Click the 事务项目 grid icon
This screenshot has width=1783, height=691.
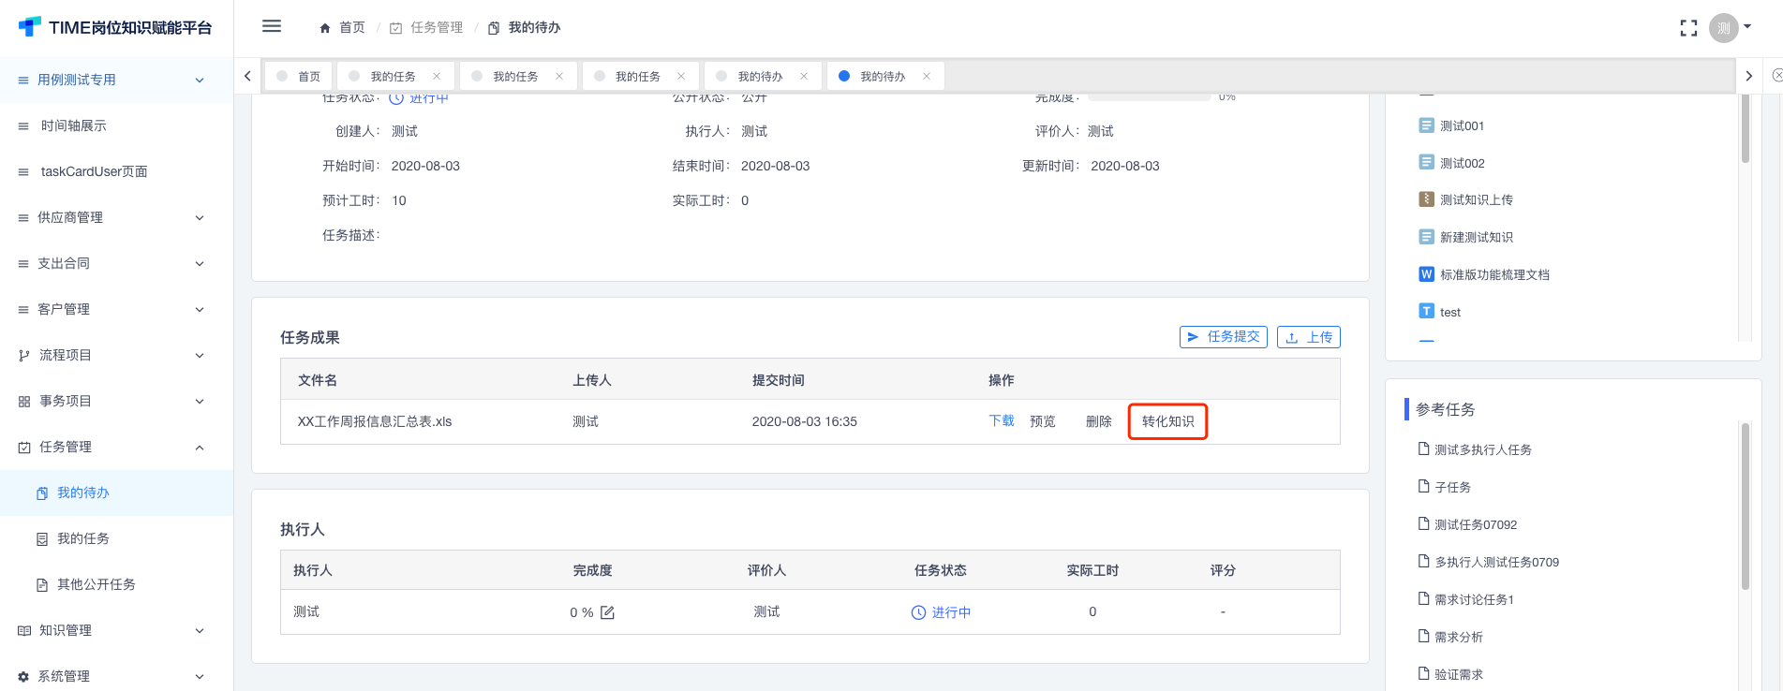coord(24,402)
